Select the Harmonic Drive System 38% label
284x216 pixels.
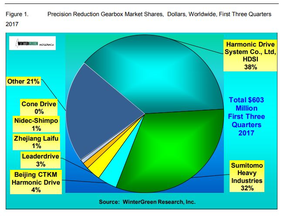[x=250, y=56]
